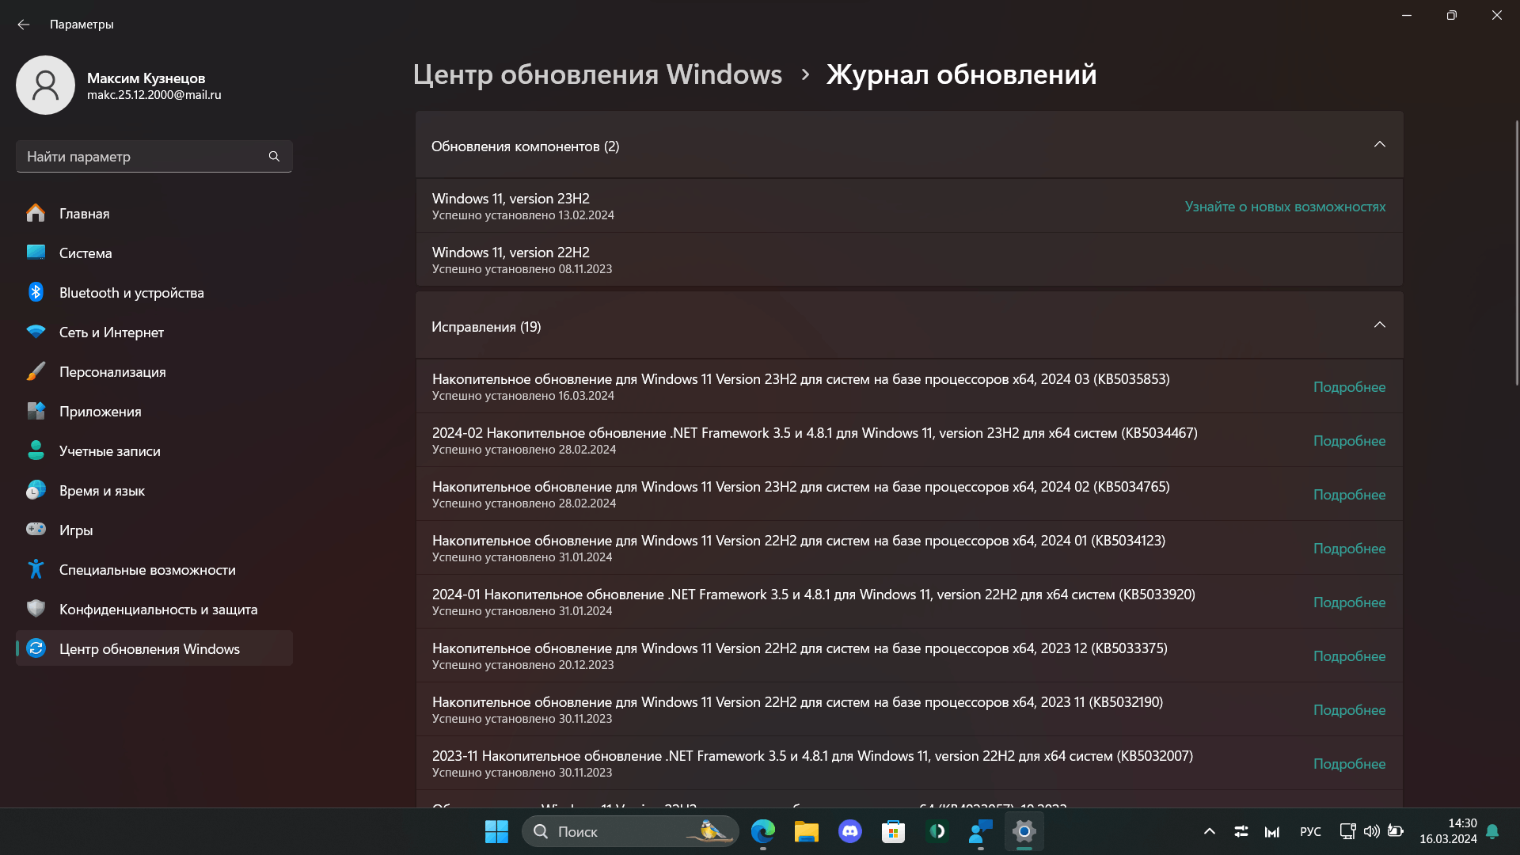Open Подробнее for KB5034765 update
Screen dimensions: 1520x855
click(1349, 495)
